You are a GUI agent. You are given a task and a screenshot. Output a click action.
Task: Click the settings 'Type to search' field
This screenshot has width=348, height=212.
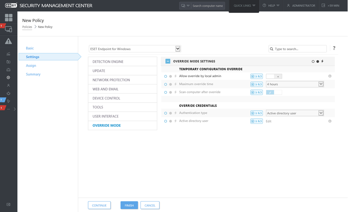click(300, 49)
